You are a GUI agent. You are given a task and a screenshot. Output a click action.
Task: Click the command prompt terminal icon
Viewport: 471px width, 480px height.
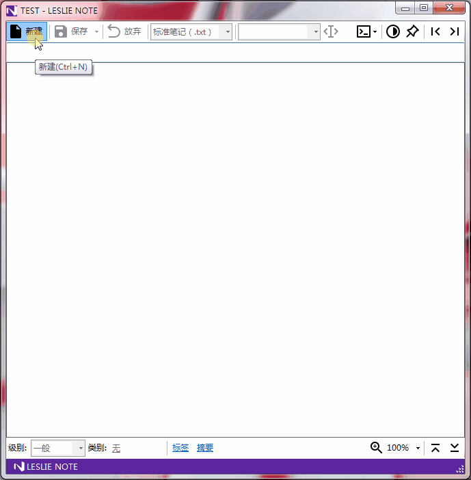pos(364,31)
